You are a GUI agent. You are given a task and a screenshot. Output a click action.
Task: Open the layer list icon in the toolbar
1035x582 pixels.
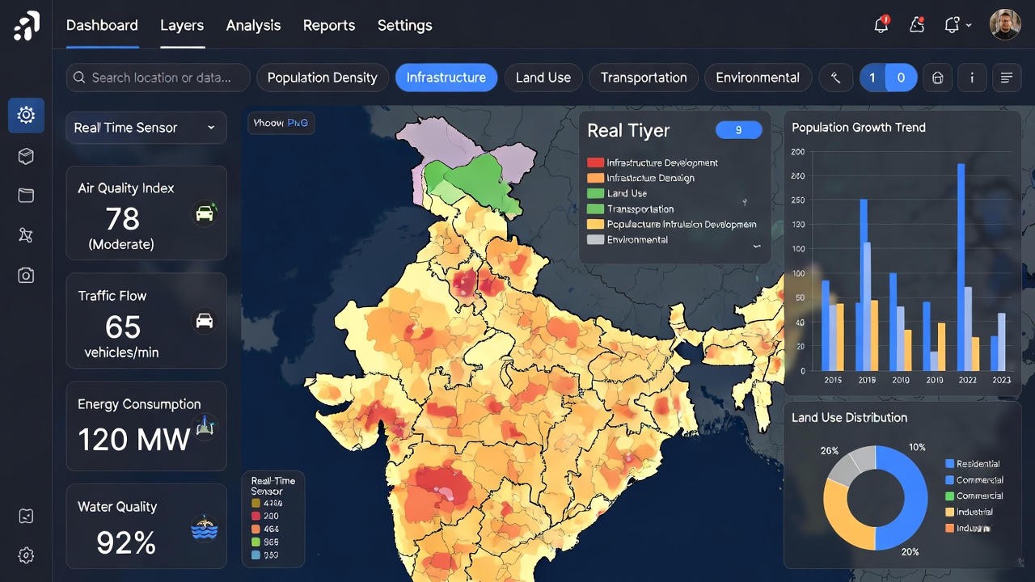tap(1006, 78)
